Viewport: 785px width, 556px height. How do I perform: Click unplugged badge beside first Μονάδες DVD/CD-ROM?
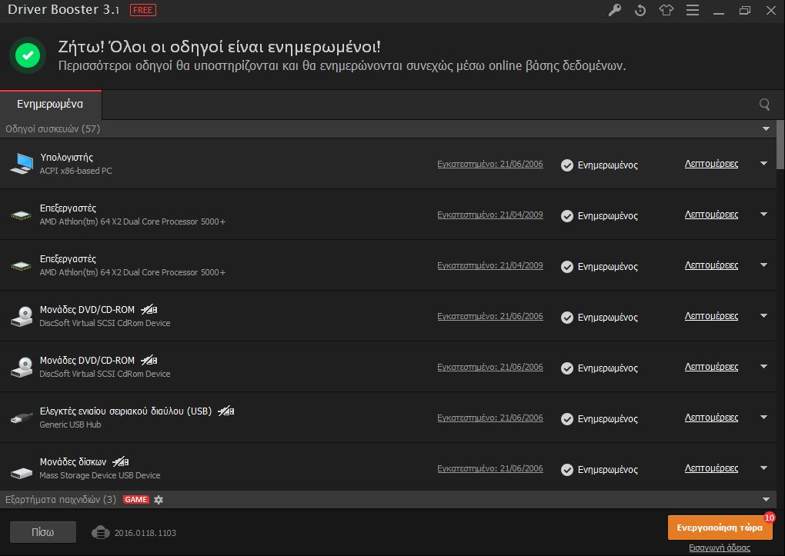pyautogui.click(x=149, y=310)
